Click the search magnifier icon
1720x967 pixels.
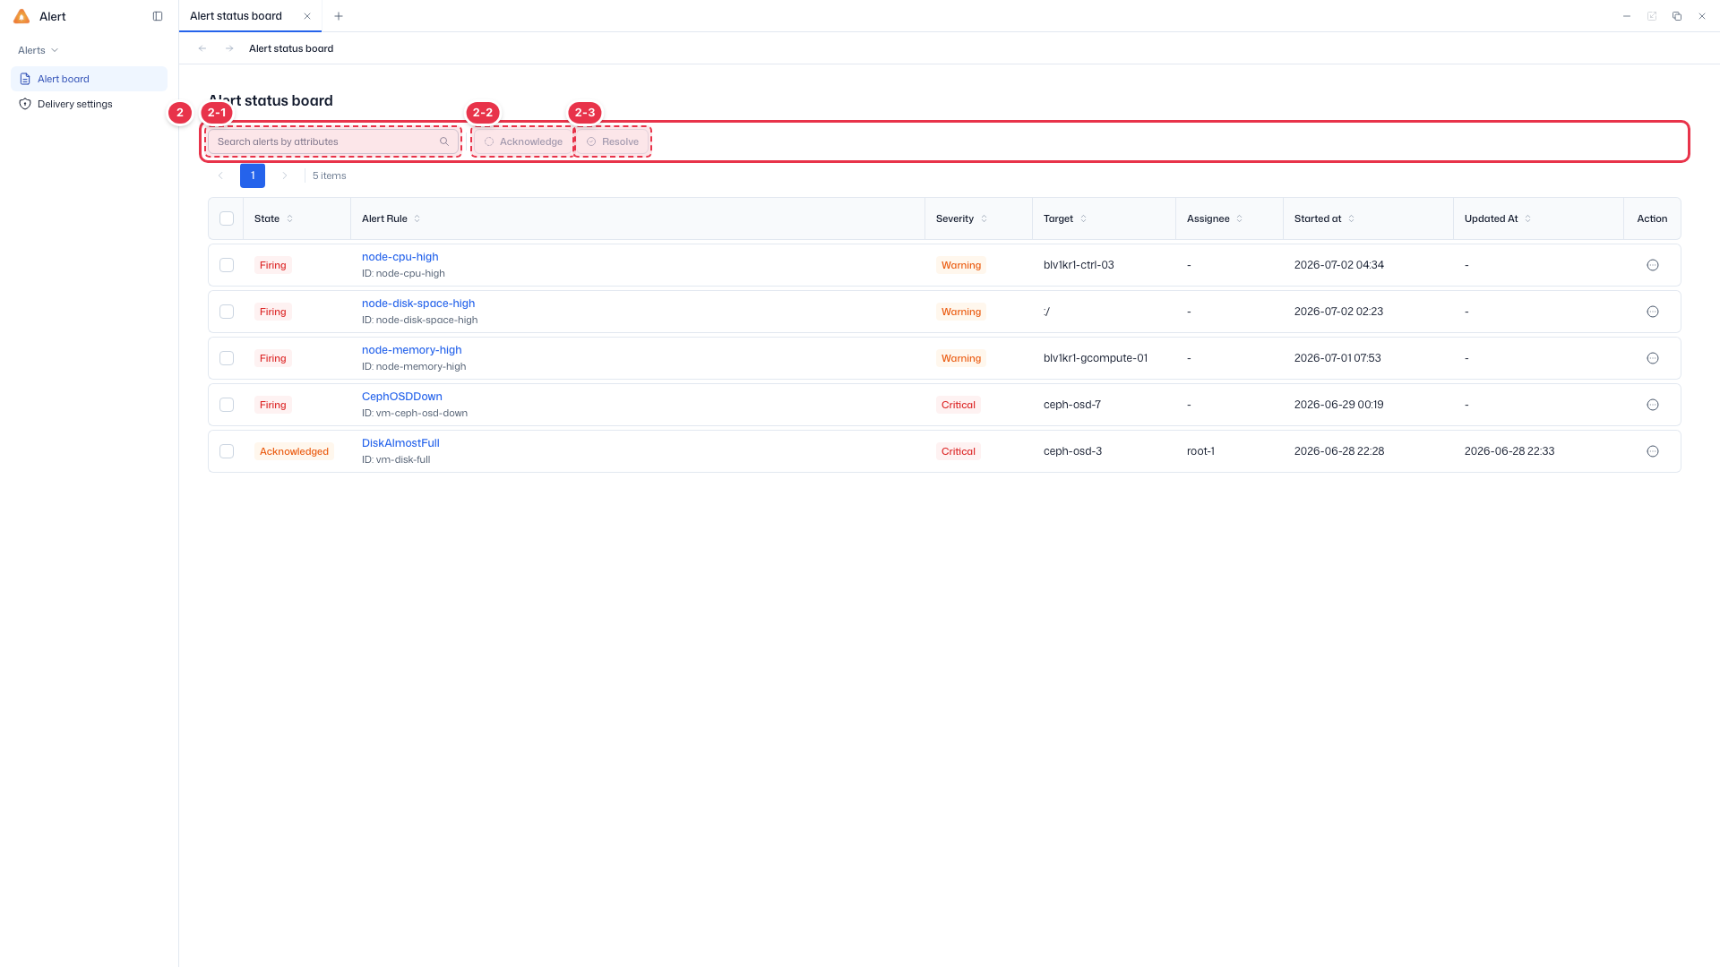(x=444, y=141)
